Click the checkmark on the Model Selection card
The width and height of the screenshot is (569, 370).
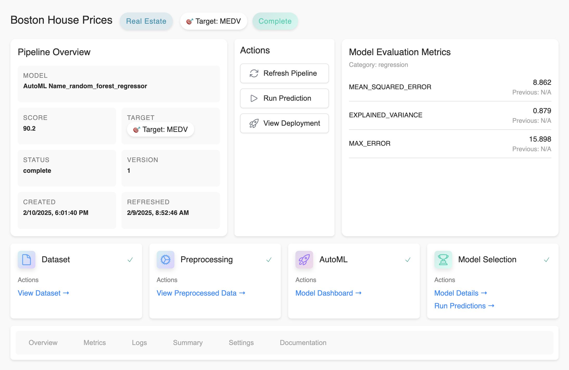(x=547, y=260)
